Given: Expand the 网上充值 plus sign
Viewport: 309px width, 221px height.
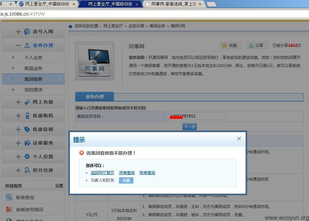Looking at the screenshot, I should pos(18,102).
